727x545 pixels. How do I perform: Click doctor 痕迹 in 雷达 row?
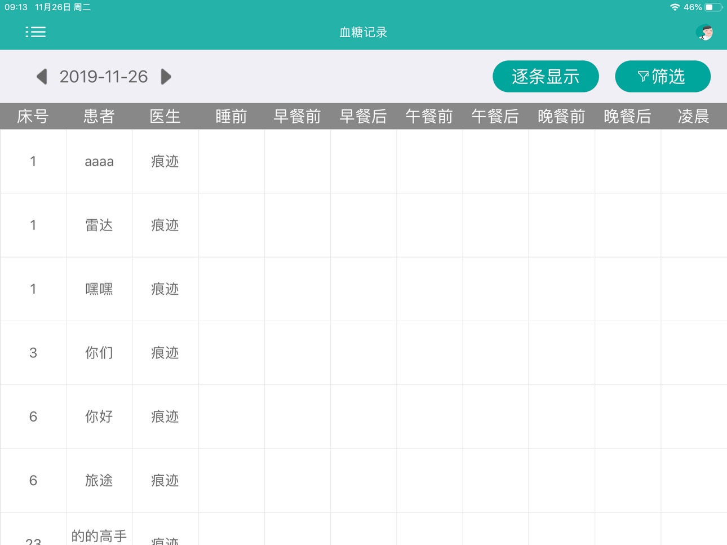click(x=165, y=225)
